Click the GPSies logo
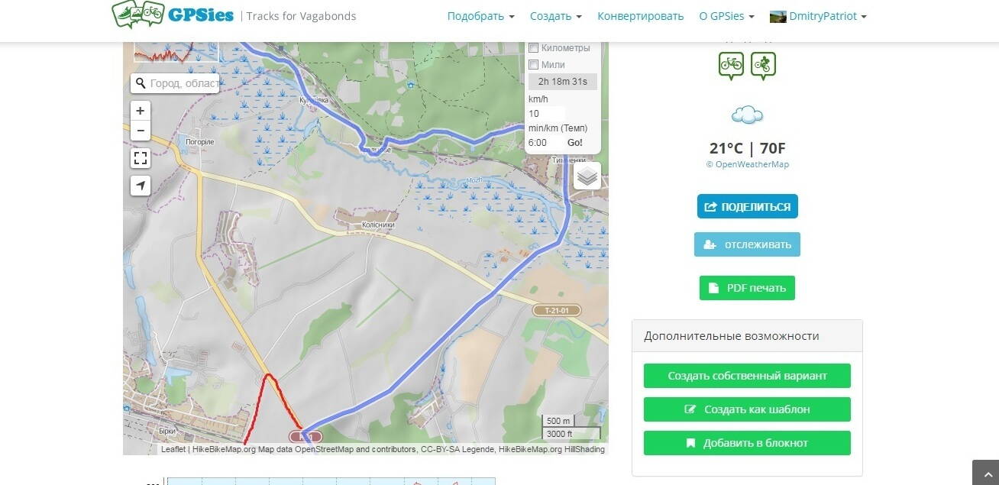999x485 pixels. tap(173, 14)
